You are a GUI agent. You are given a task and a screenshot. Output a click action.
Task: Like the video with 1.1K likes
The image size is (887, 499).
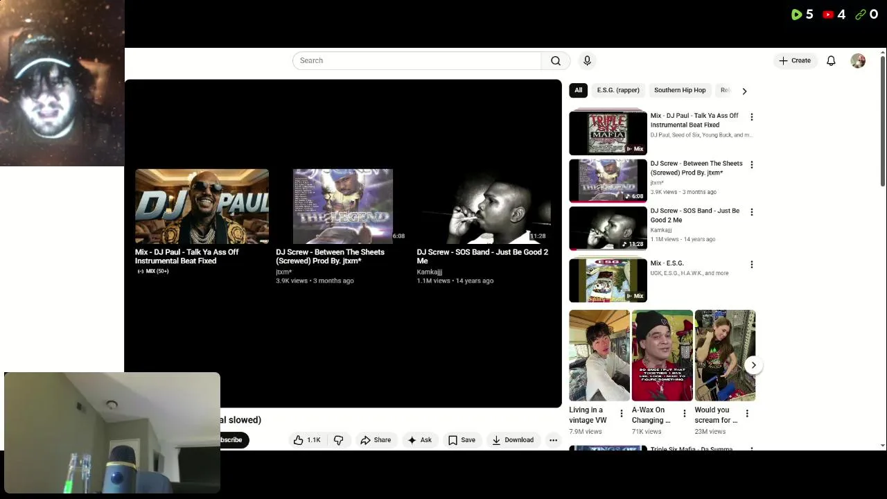tap(307, 440)
